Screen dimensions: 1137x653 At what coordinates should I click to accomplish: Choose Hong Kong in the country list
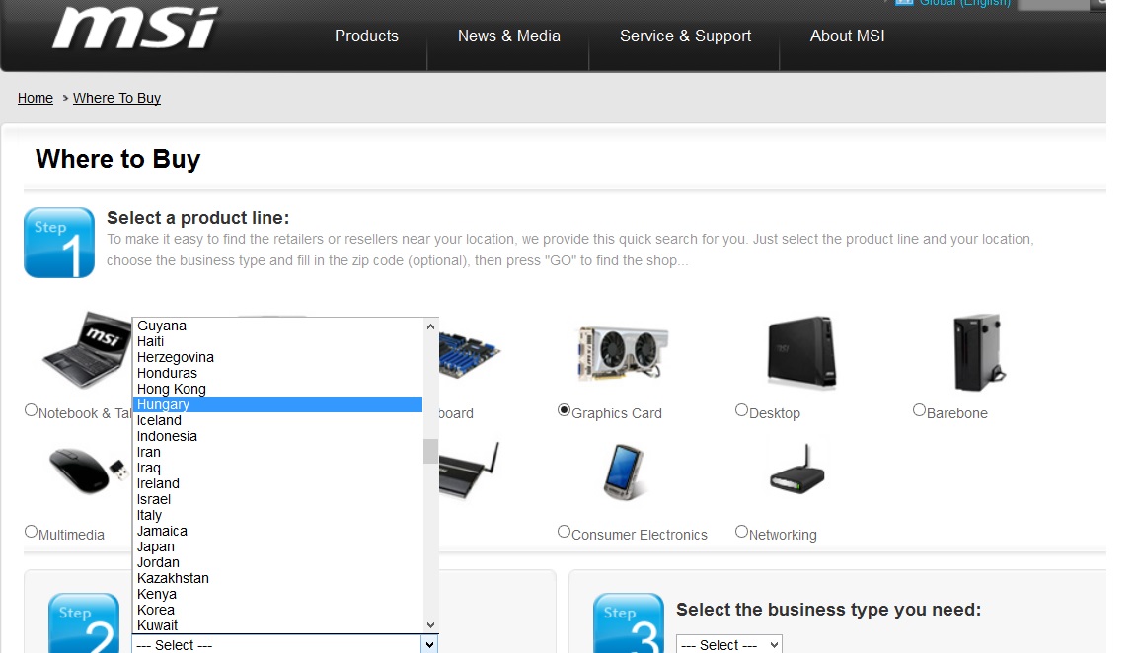pyautogui.click(x=277, y=389)
